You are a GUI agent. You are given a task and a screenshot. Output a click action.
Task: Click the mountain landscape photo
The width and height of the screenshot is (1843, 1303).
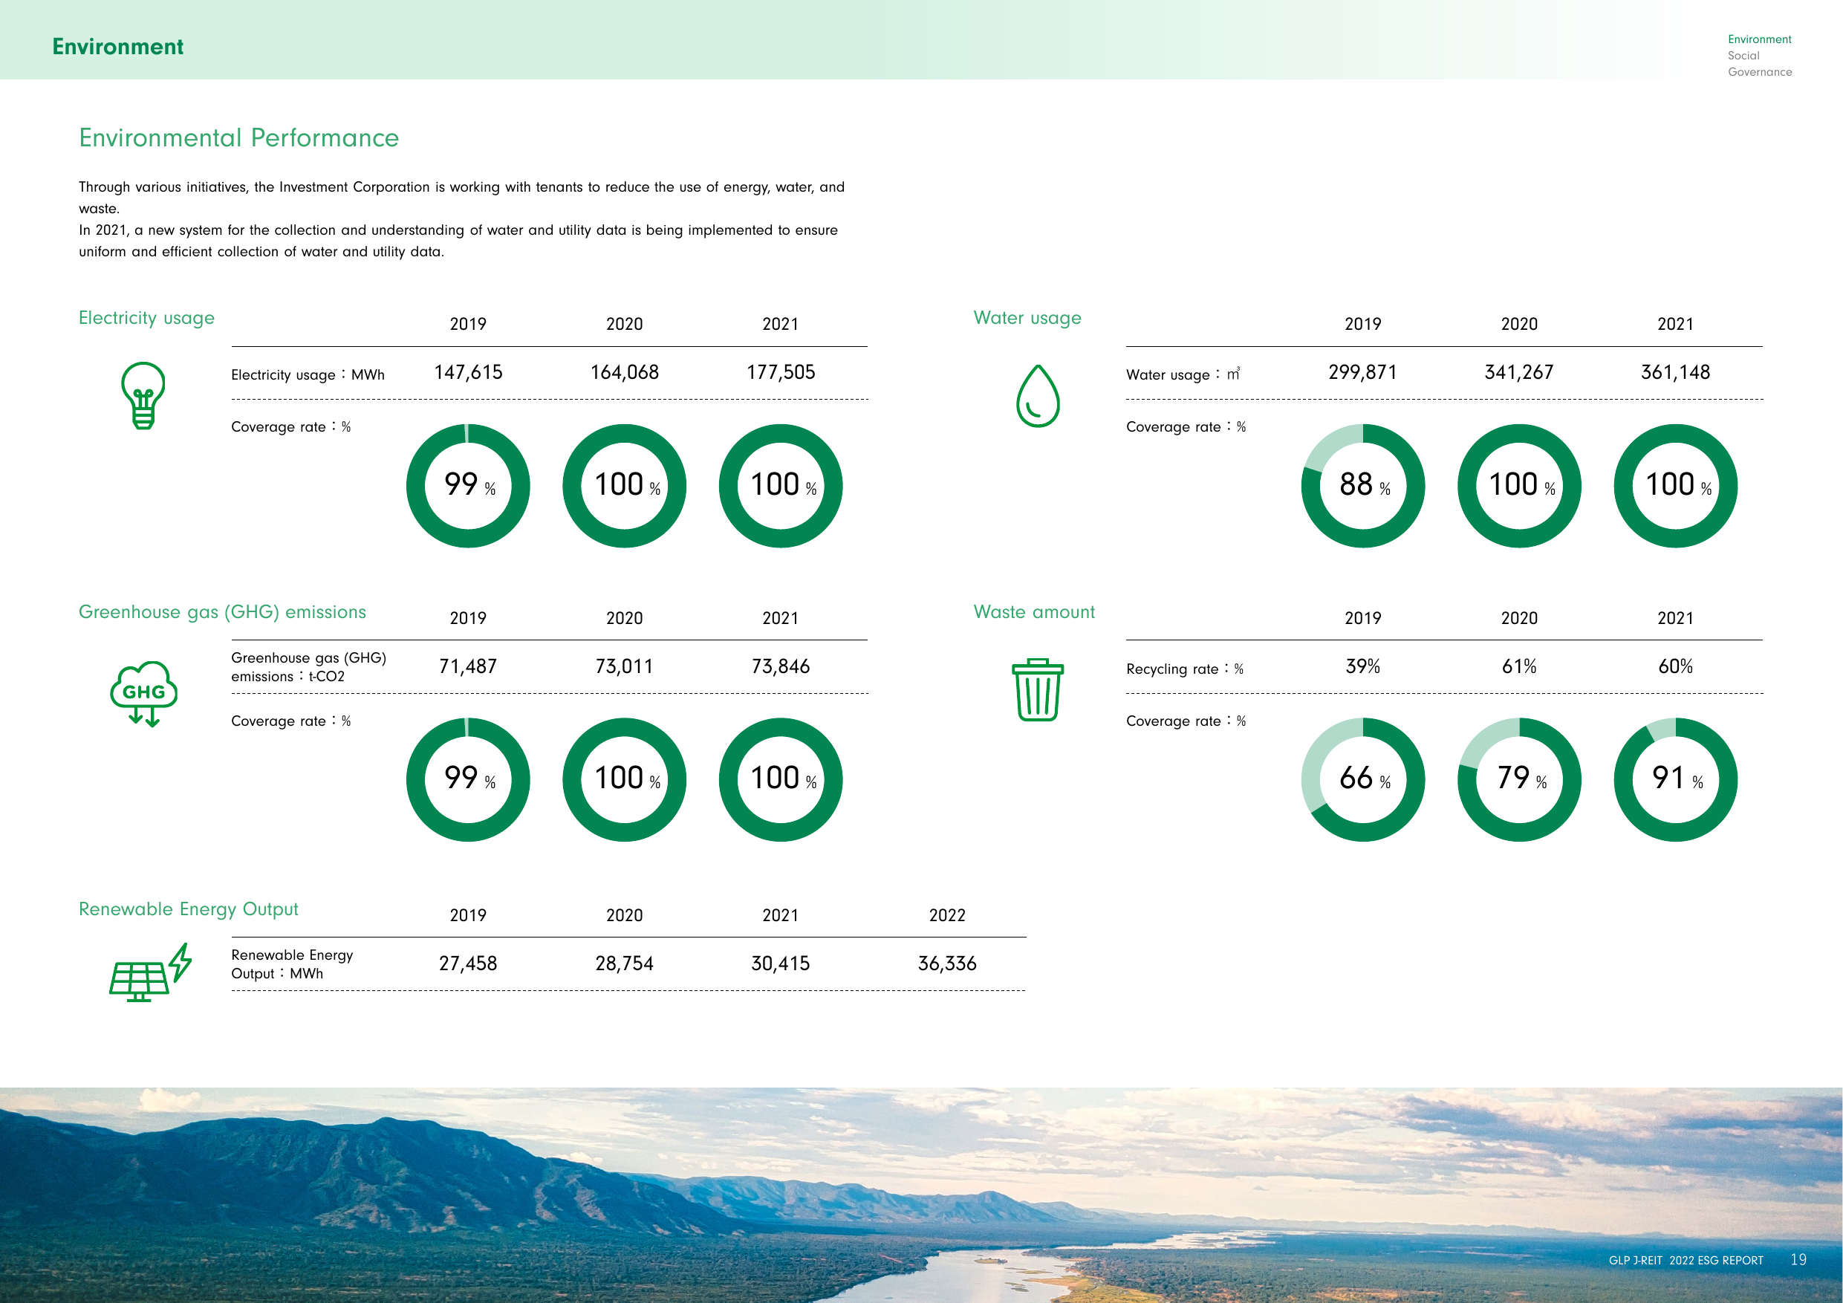pyautogui.click(x=921, y=1195)
